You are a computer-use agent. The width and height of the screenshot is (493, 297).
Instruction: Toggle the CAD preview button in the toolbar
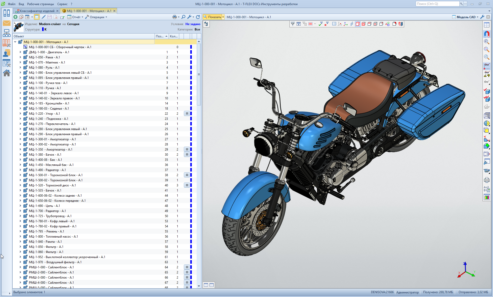click(x=37, y=17)
